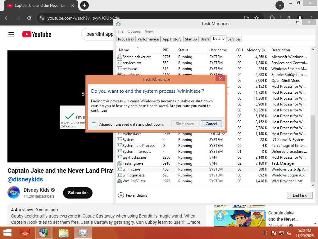318x239 pixels.
Task: Open the Captain Jake recommended video thumbnail
Action: (239, 218)
